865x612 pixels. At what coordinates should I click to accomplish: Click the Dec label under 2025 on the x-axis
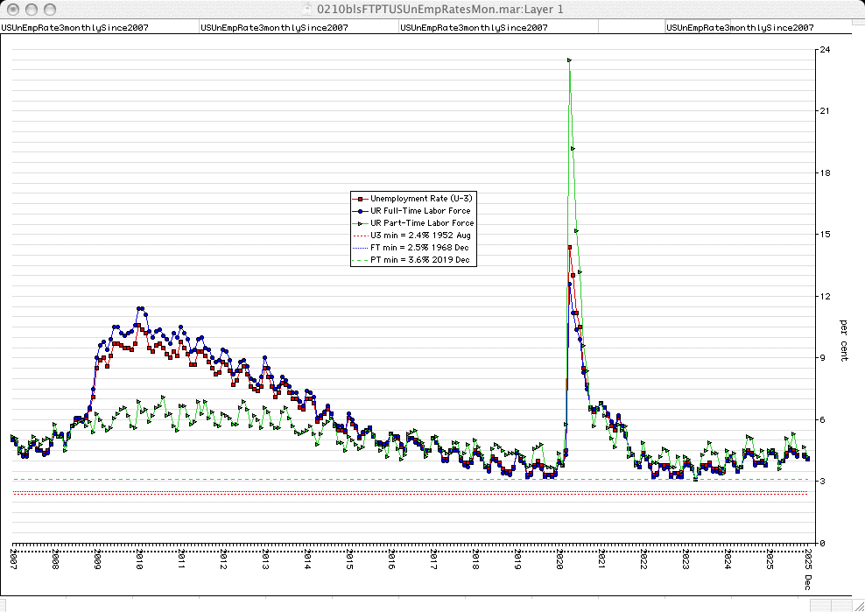[x=809, y=583]
